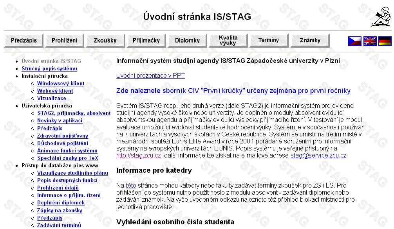This screenshot has width=394, height=229.
Task: Open the Prohlížení navigation button
Action: 65,40
